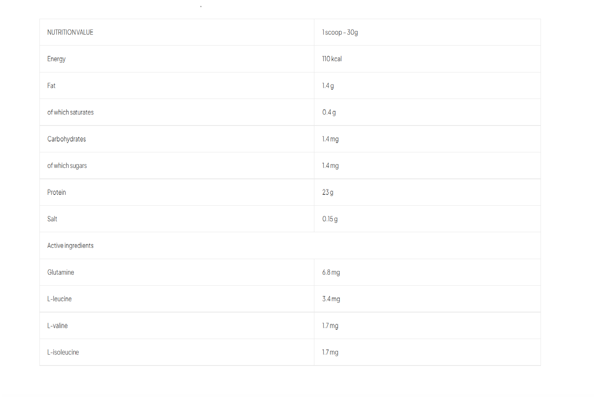The image size is (594, 399).
Task: Click the Glutamine row label
Action: pos(61,272)
